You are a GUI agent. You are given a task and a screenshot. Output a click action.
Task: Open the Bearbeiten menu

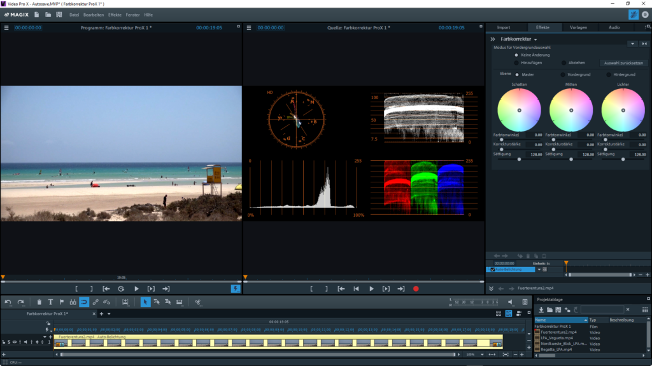[x=94, y=15]
